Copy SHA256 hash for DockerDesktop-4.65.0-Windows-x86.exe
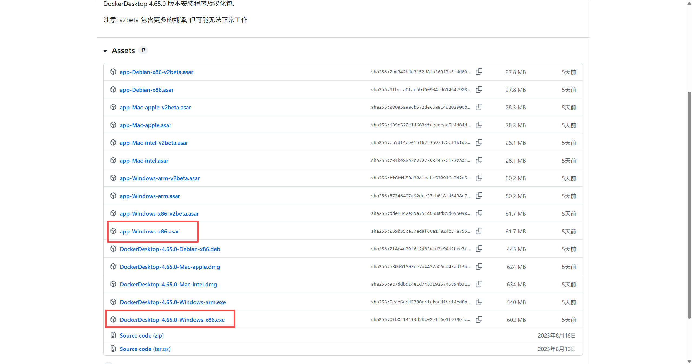 (479, 319)
